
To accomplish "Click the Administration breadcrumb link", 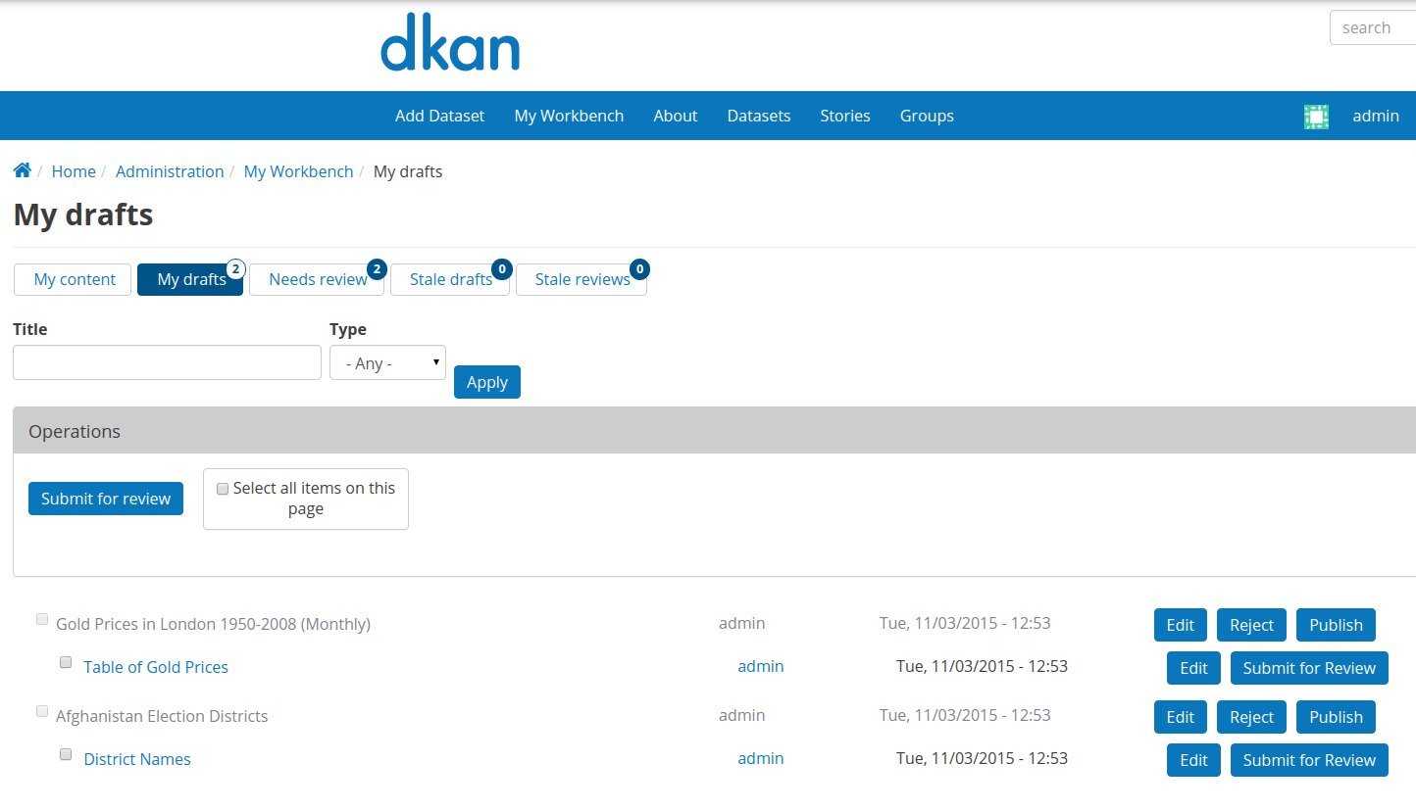I will tap(170, 171).
